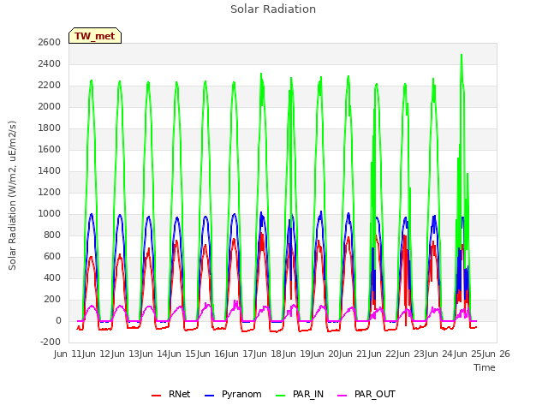
Task: Click the 2000 y-axis tick label
Action: (x=50, y=106)
